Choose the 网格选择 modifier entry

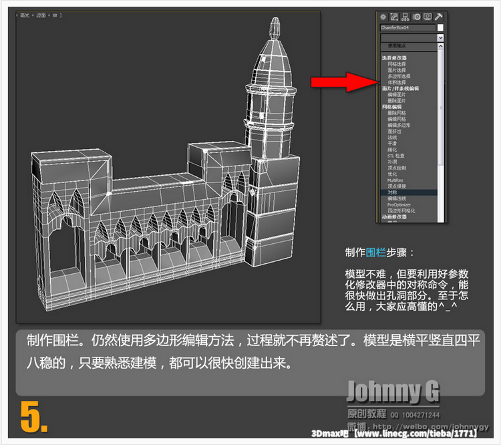(397, 64)
